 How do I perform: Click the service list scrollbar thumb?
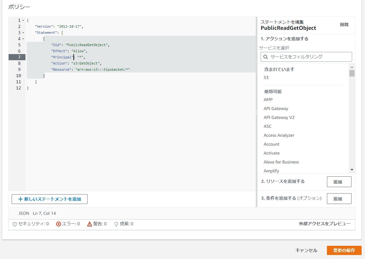tap(352, 73)
